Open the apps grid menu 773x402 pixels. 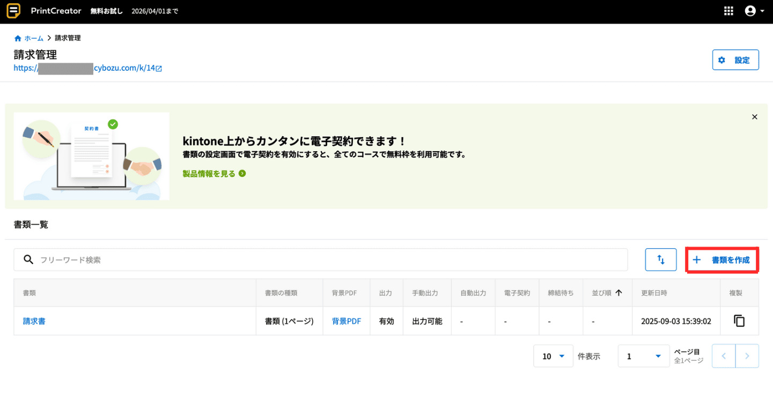[x=728, y=11]
